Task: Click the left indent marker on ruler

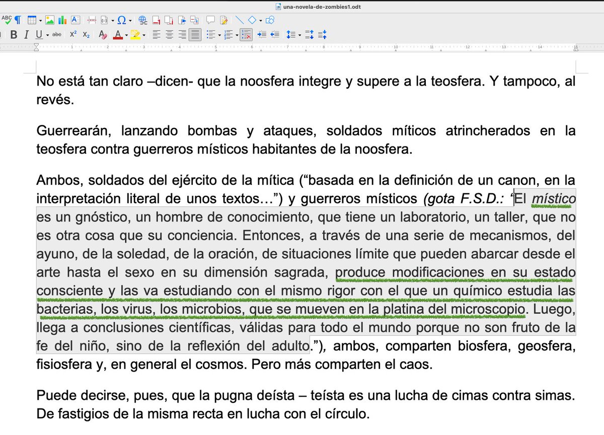Action: pyautogui.click(x=36, y=48)
